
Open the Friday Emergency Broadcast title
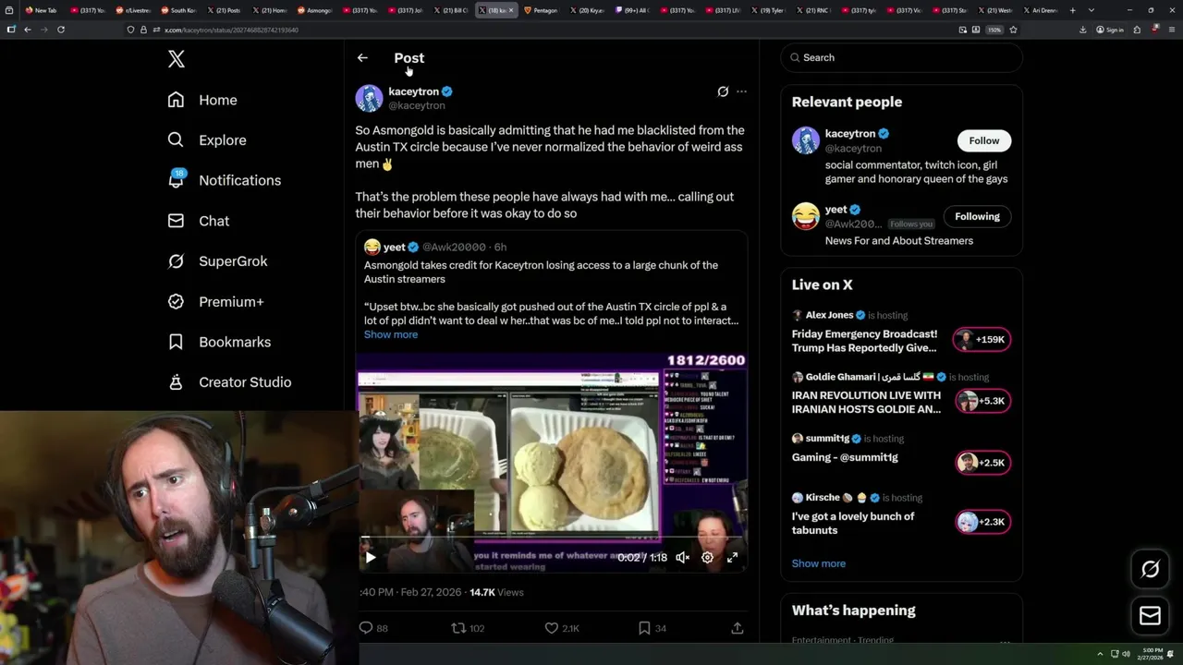coord(864,341)
